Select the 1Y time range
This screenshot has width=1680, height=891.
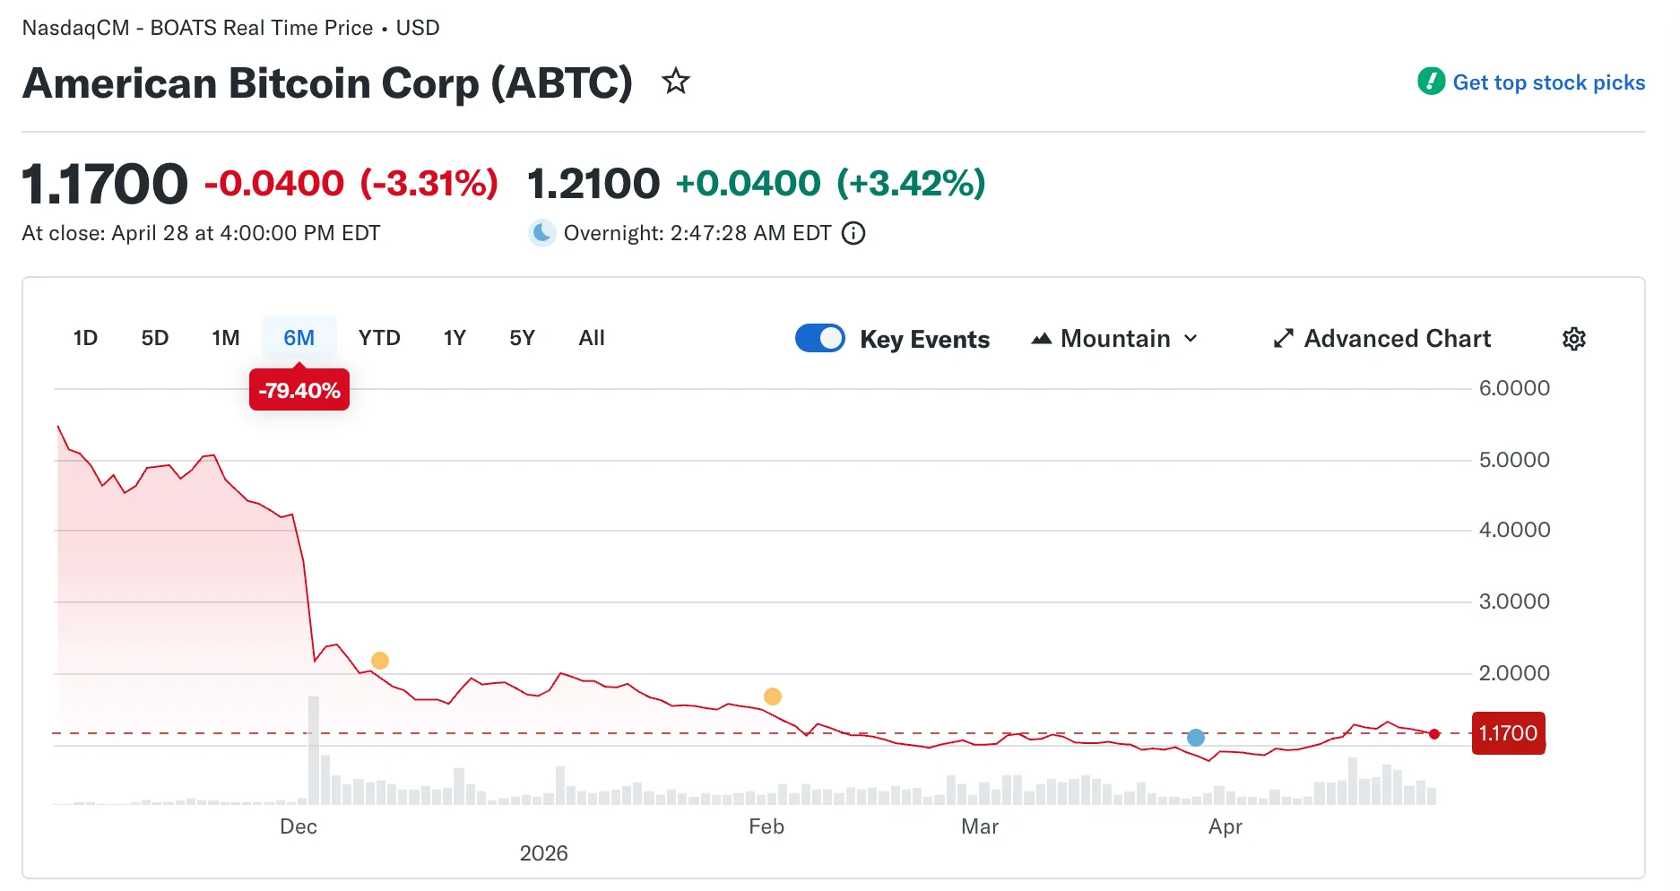tap(455, 338)
